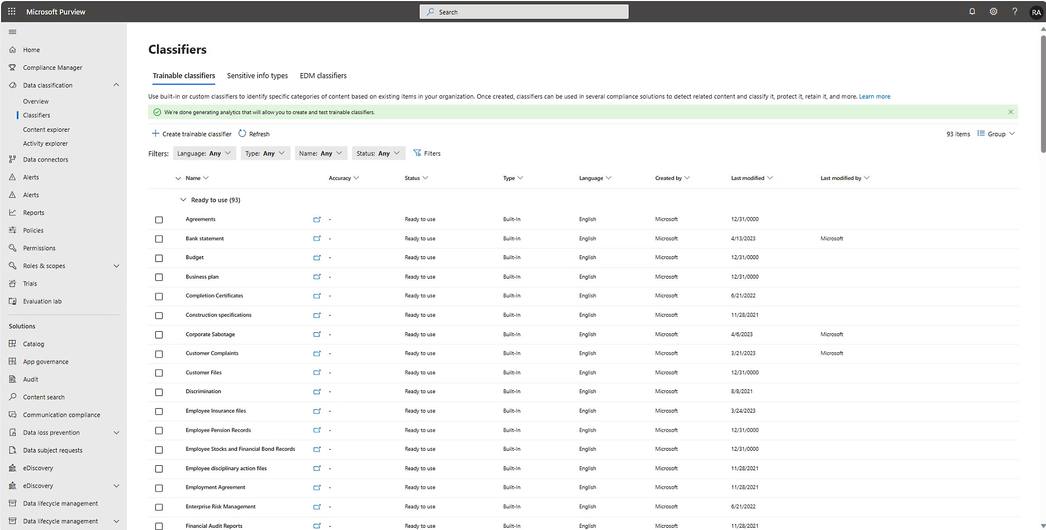Switch to EDM classifiers tab
The image size is (1046, 530).
click(323, 75)
